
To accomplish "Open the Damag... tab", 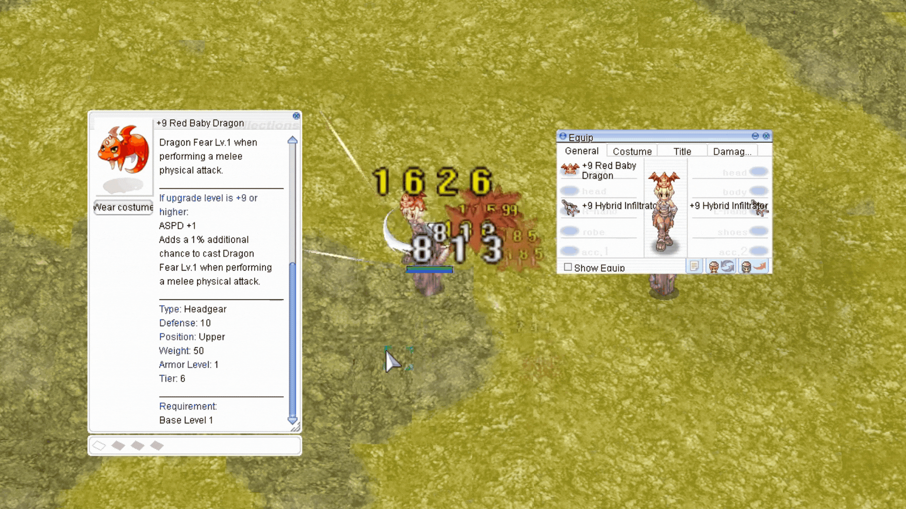I will click(732, 151).
